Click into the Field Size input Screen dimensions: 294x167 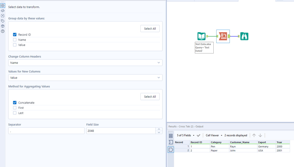(x=121, y=131)
